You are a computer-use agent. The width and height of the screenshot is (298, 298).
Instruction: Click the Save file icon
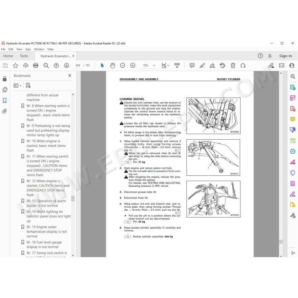(5, 66)
